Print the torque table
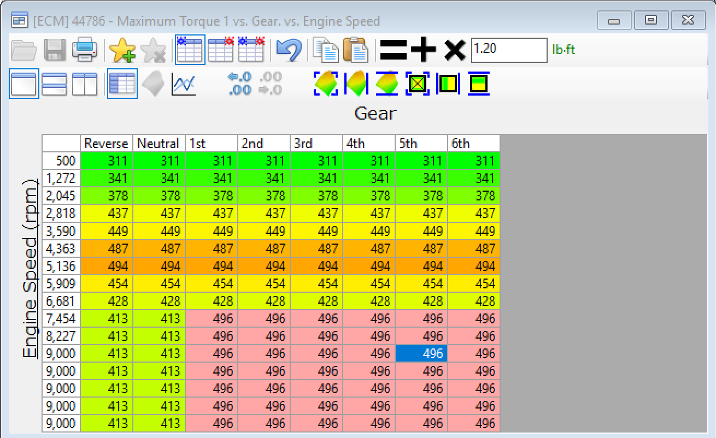This screenshot has height=438, width=716. tap(85, 50)
